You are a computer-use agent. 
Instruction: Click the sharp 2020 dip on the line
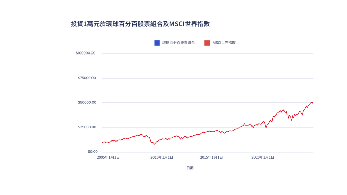(x=266, y=128)
